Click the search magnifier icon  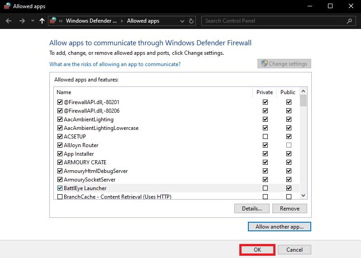click(x=349, y=21)
